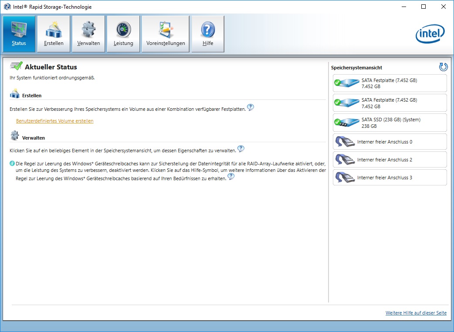Click the second SATA hard disk drive icon
Viewport: 454px width, 332px height.
coord(346,103)
